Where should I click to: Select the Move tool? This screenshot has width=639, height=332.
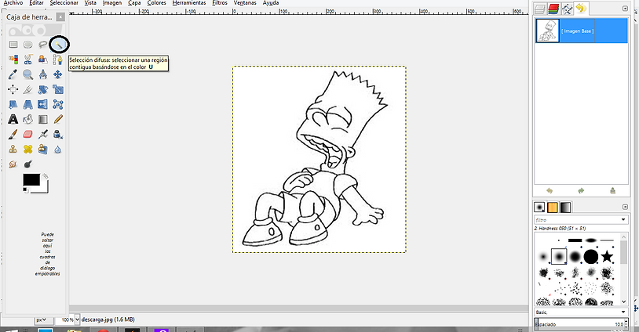(58, 74)
